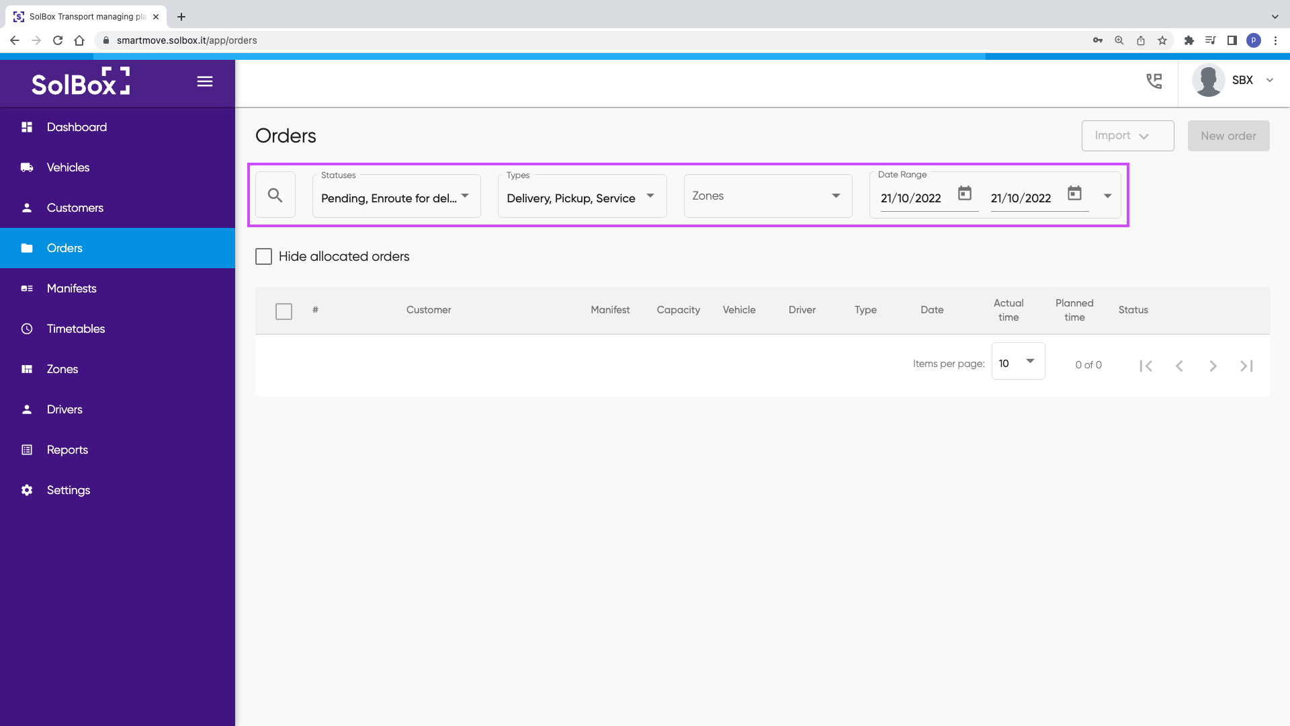
Task: Click browser password key icon
Action: (x=1098, y=40)
